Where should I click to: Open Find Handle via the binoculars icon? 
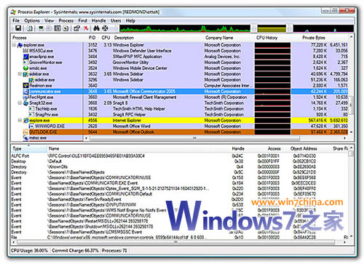97,28
